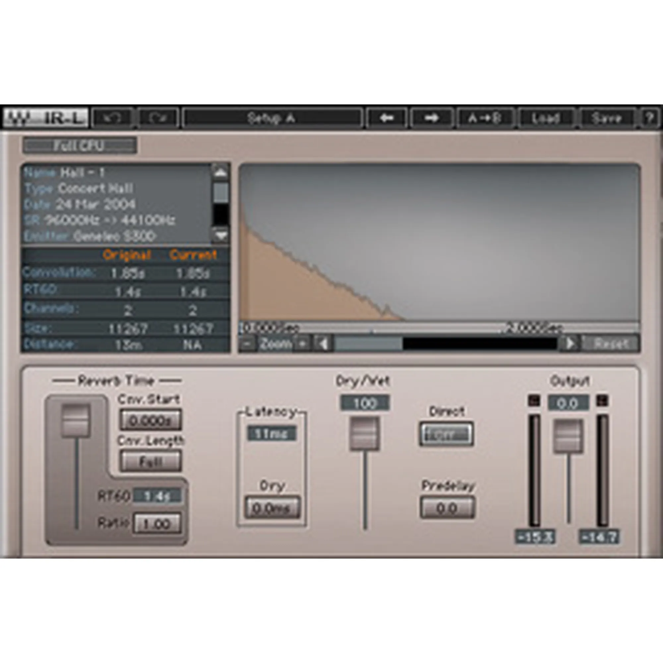Copy setup with A→B button

(x=485, y=118)
